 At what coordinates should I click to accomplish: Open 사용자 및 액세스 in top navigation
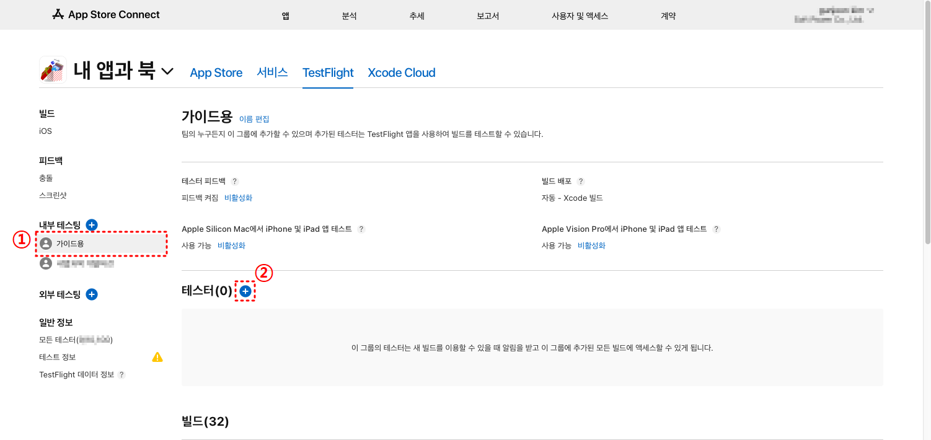pos(580,16)
